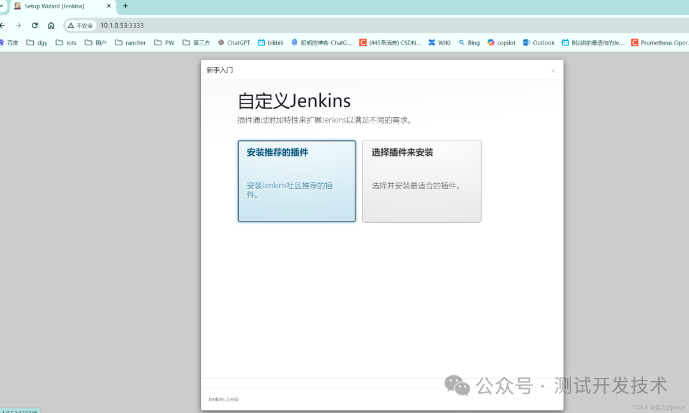
Task: Open the PW bookmark folder
Action: click(x=165, y=43)
